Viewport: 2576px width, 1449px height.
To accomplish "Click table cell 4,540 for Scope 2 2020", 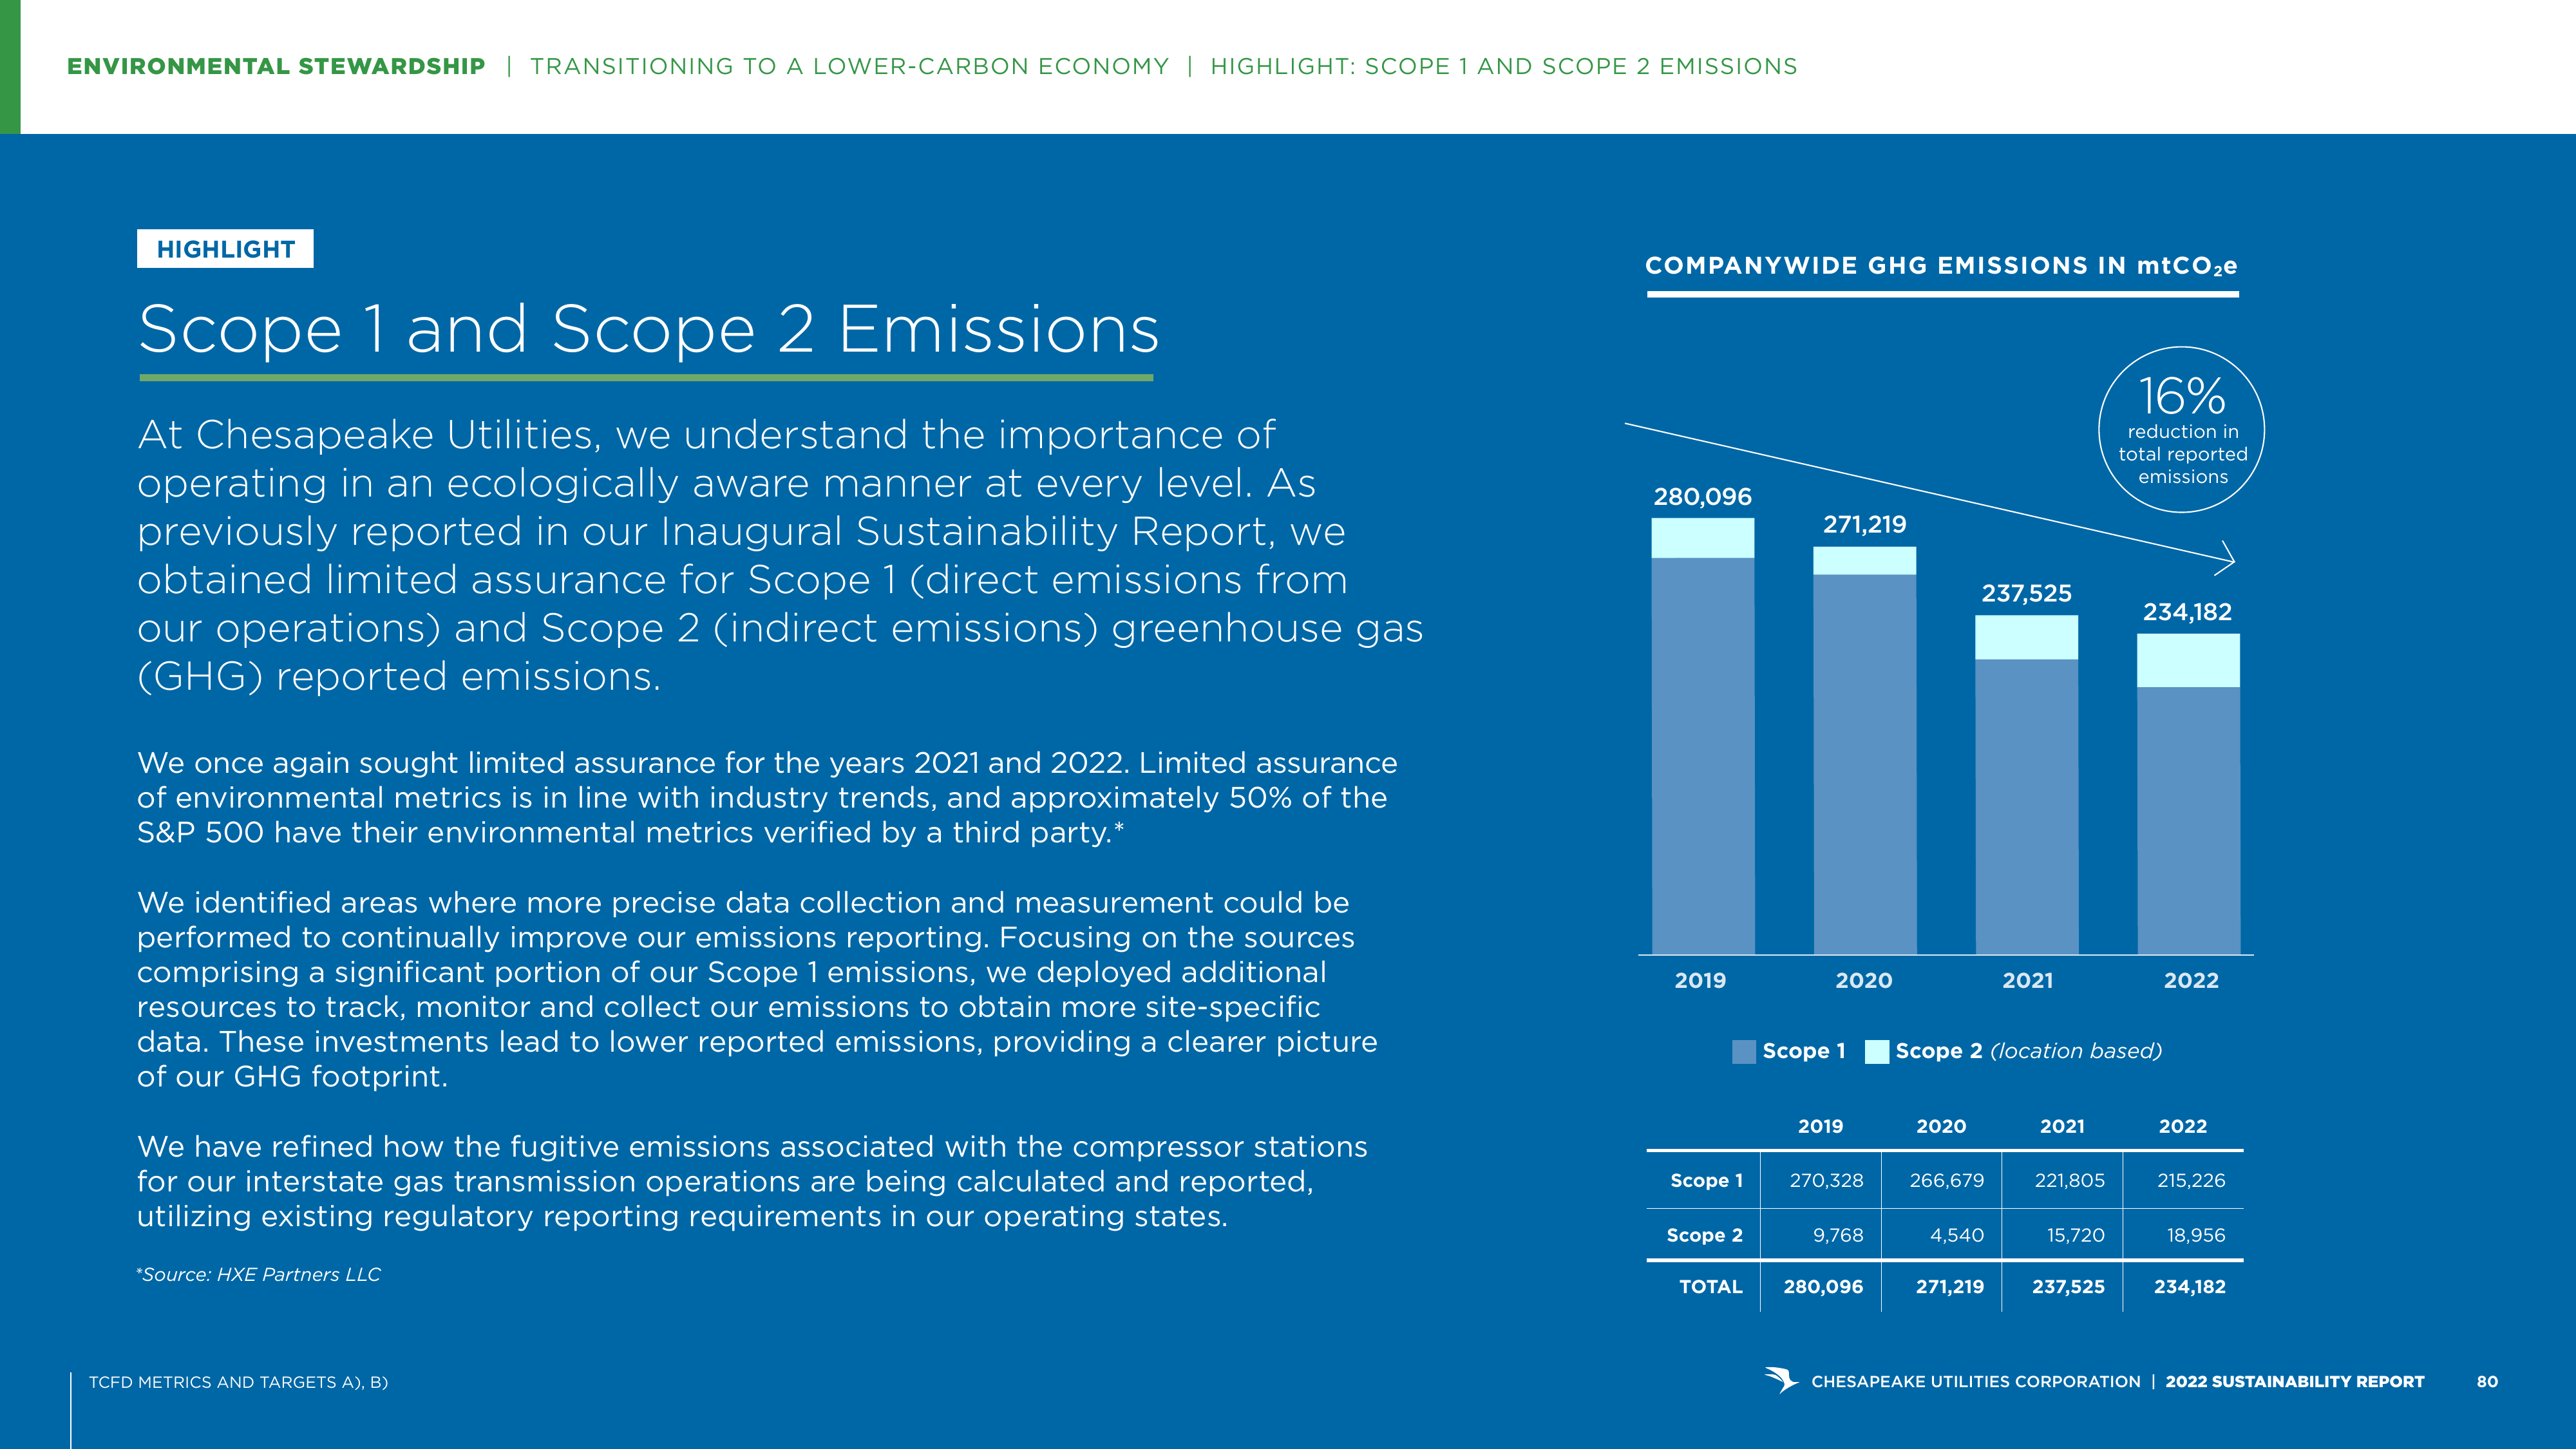I will 1956,1236.
